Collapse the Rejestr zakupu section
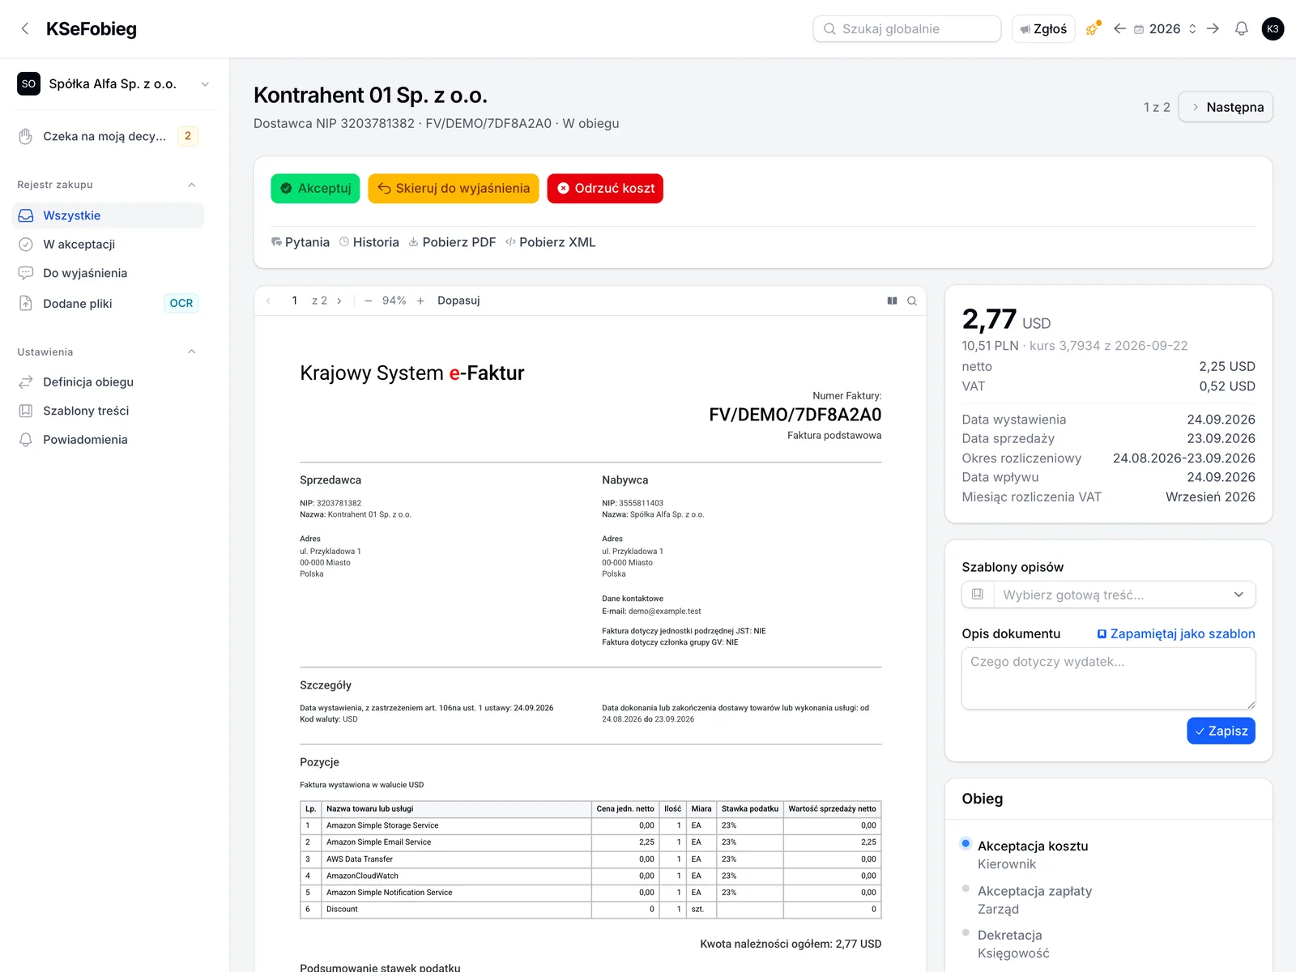This screenshot has height=972, width=1296. tap(192, 185)
